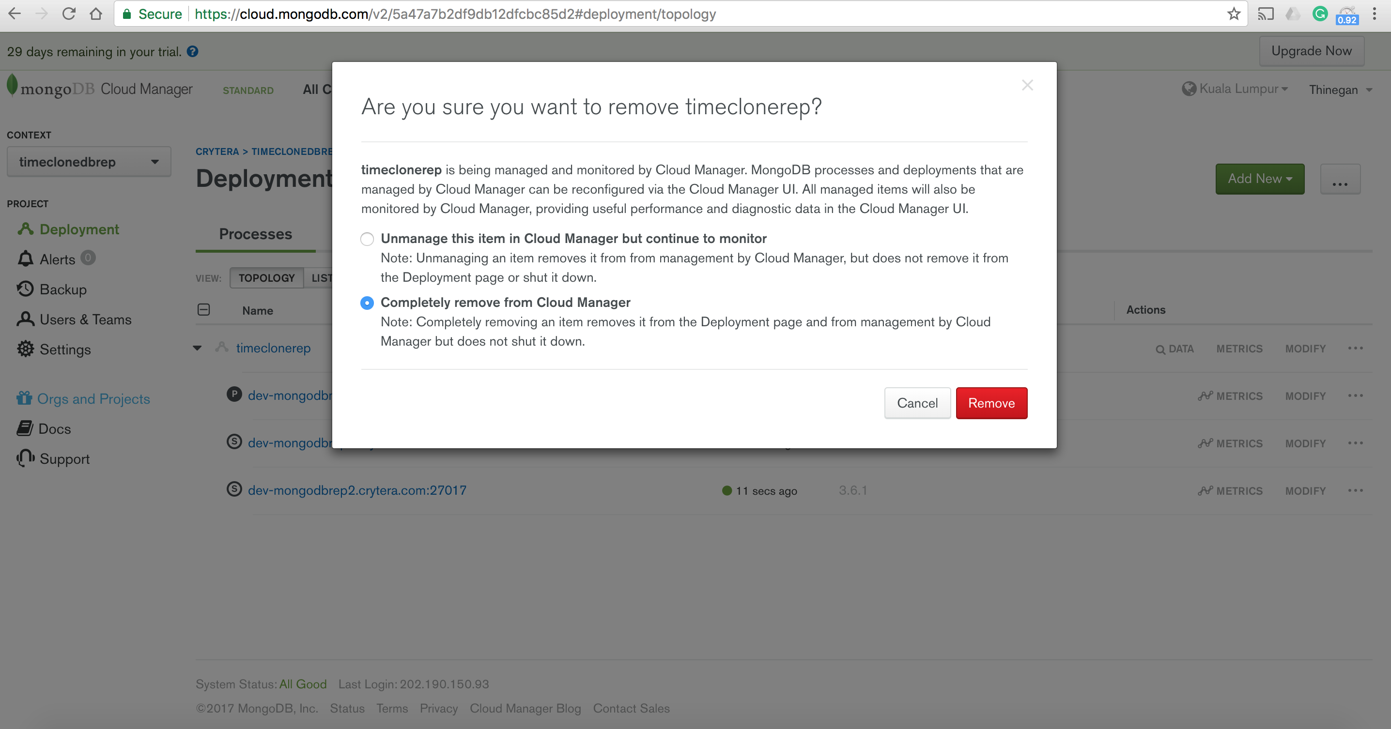Collapse the timeclonerep replica set row
This screenshot has width=1391, height=729.
[197, 348]
